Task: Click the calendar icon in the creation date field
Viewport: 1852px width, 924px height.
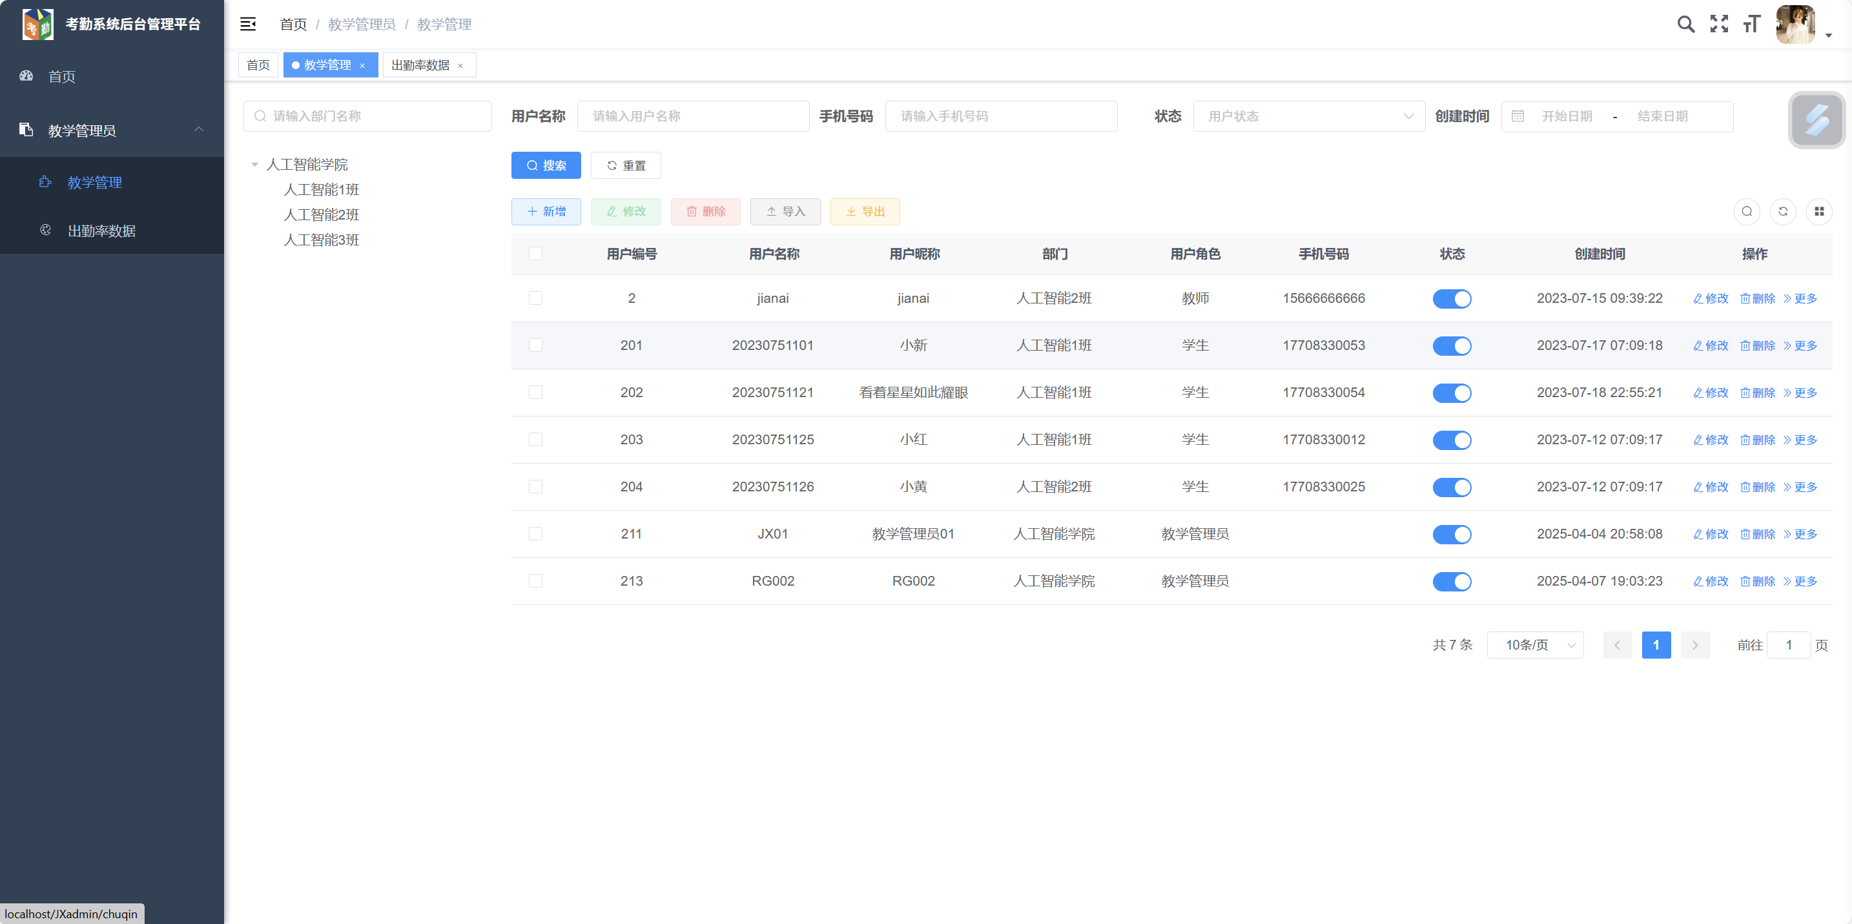Action: (x=1518, y=116)
